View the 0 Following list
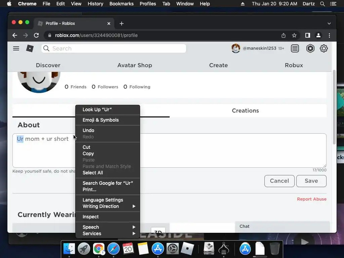 pos(137,87)
